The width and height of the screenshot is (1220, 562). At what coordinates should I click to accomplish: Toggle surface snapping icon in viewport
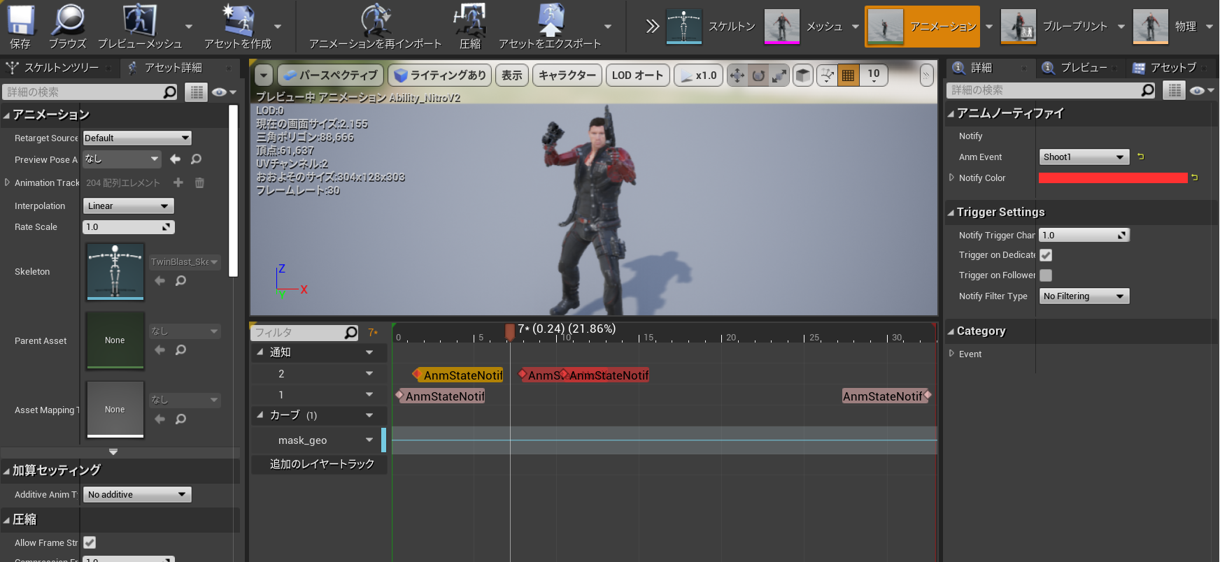[x=827, y=75]
